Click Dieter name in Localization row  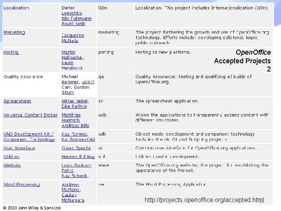68,8
